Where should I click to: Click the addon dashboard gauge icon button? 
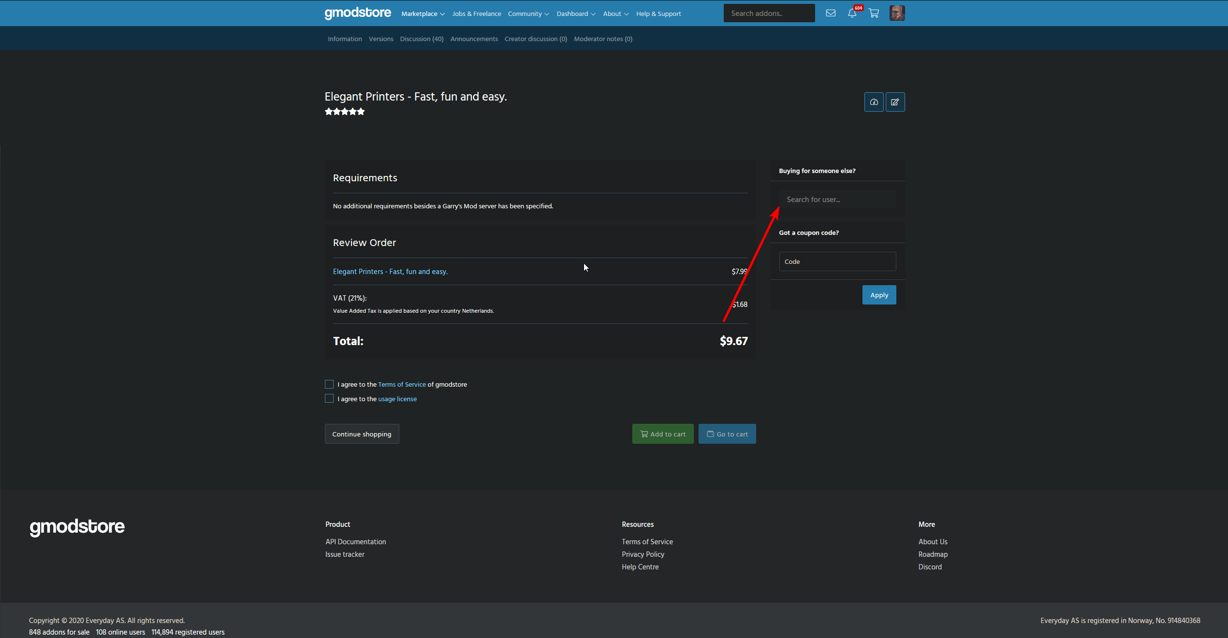tap(874, 102)
